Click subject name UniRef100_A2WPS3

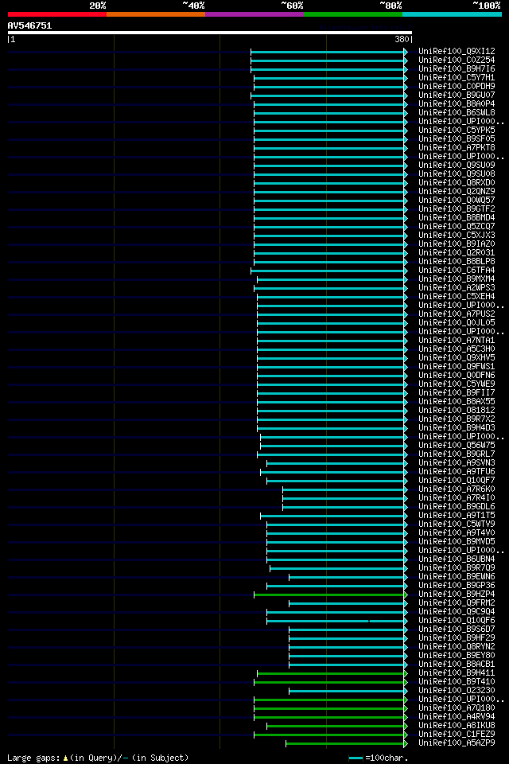pyautogui.click(x=457, y=288)
